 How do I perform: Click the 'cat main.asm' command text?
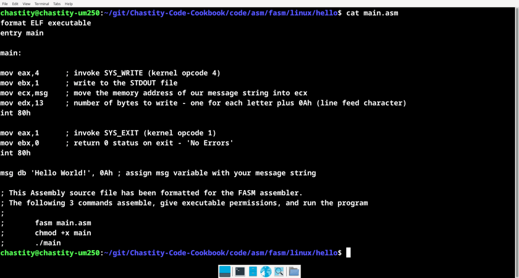point(372,13)
